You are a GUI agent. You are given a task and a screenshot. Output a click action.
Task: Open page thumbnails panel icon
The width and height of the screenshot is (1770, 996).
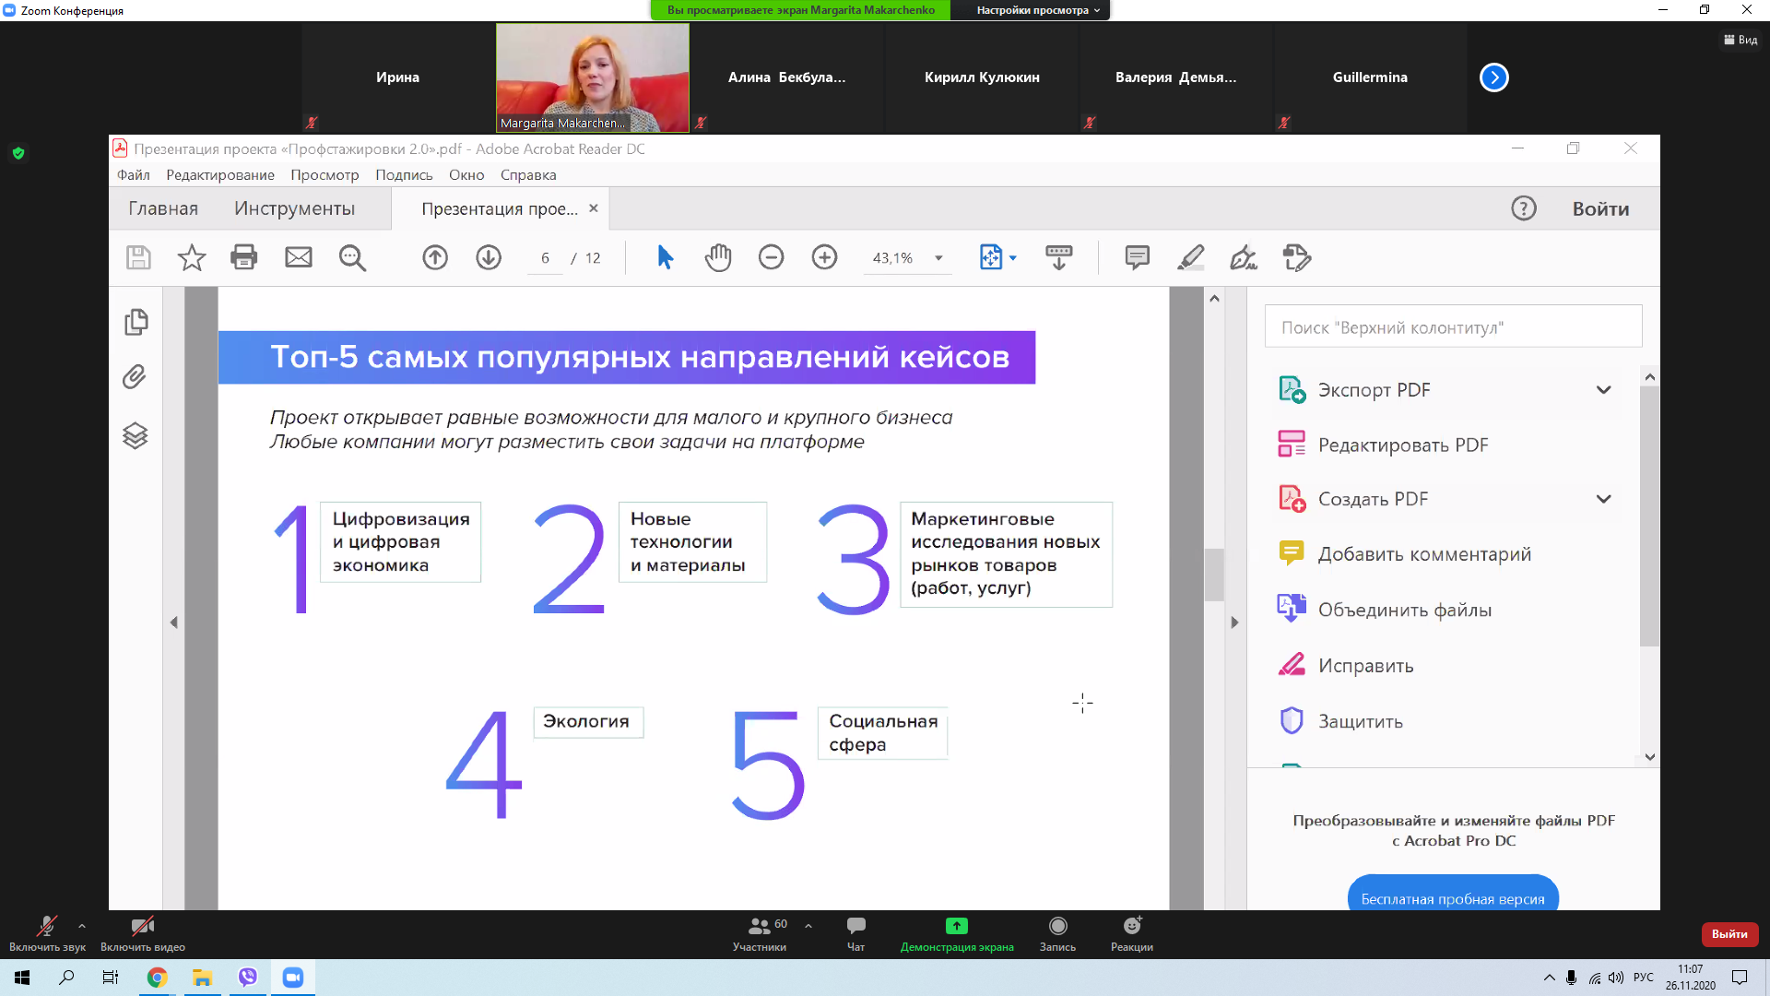(136, 322)
